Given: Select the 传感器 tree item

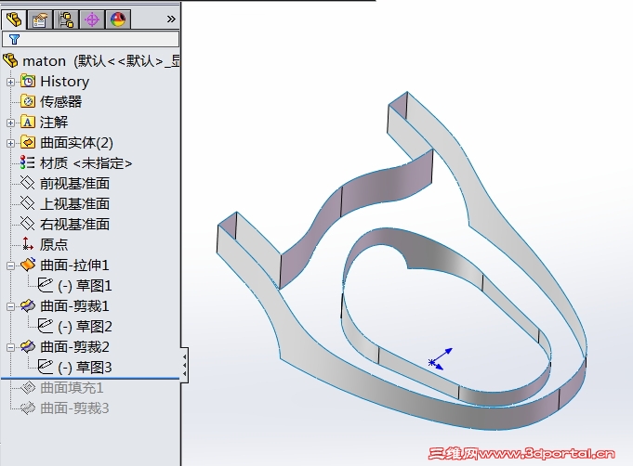Looking at the screenshot, I should (61, 101).
